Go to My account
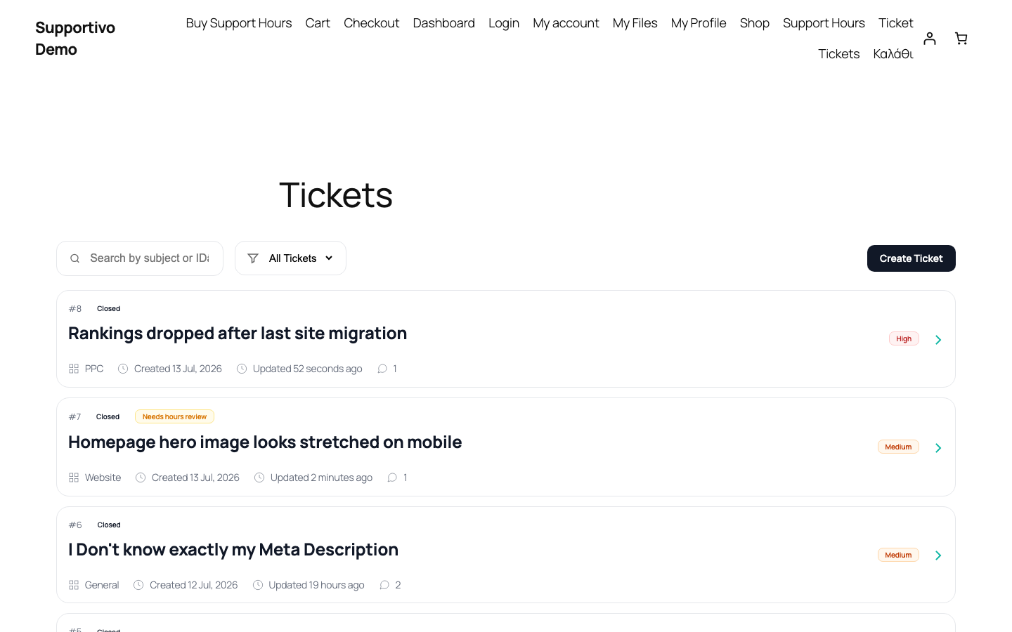Screen dimensions: 1012x632 pyautogui.click(x=566, y=23)
